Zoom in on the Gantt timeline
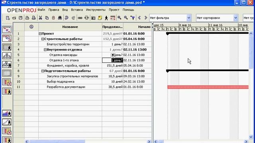 tap(120, 18)
